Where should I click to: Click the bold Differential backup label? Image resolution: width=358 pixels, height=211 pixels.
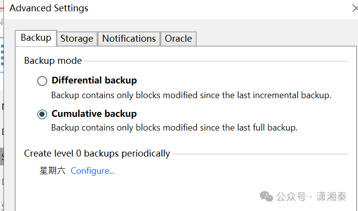94,80
